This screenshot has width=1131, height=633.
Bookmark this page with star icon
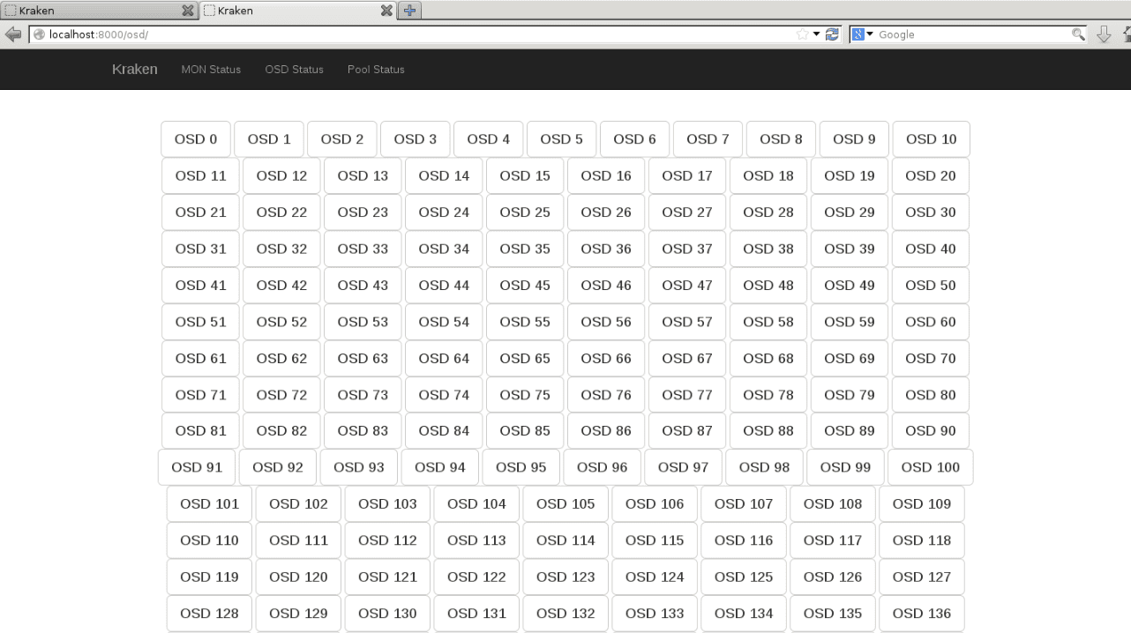803,34
